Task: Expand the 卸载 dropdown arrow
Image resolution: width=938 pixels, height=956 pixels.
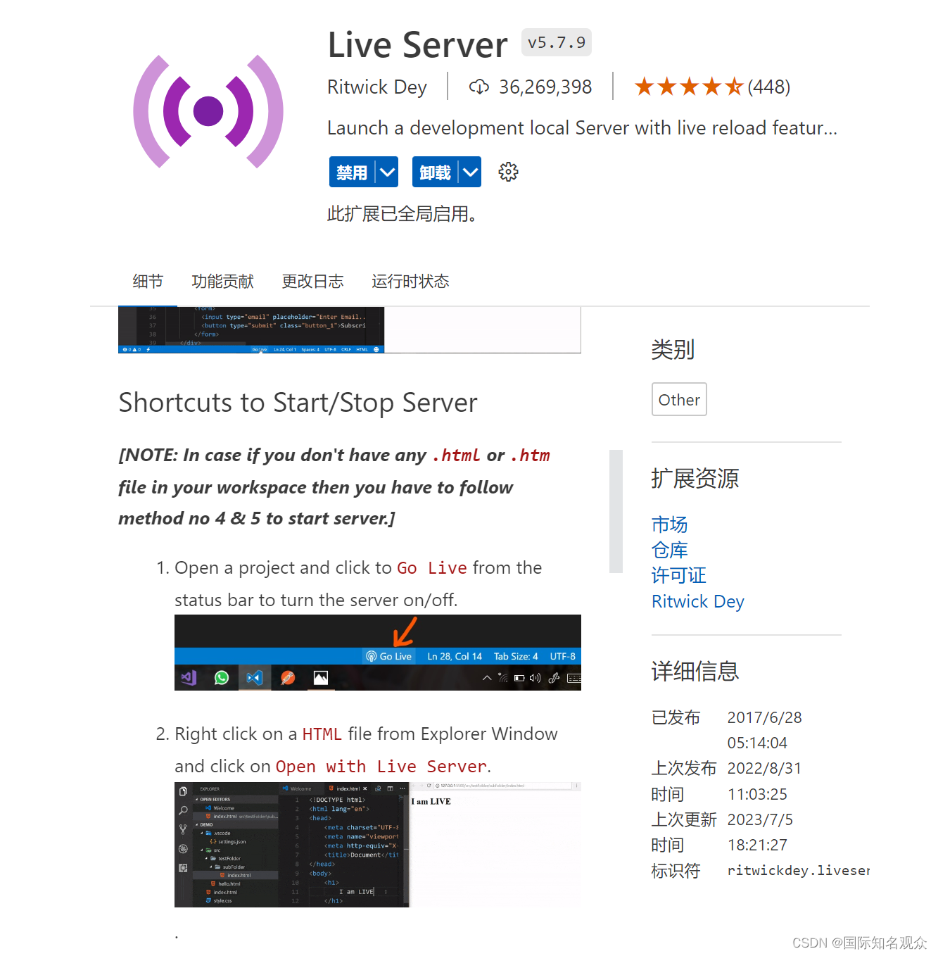Action: [470, 172]
